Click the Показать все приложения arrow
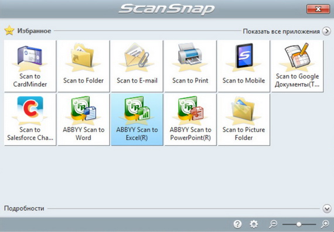334x232 pixels. tap(326, 31)
